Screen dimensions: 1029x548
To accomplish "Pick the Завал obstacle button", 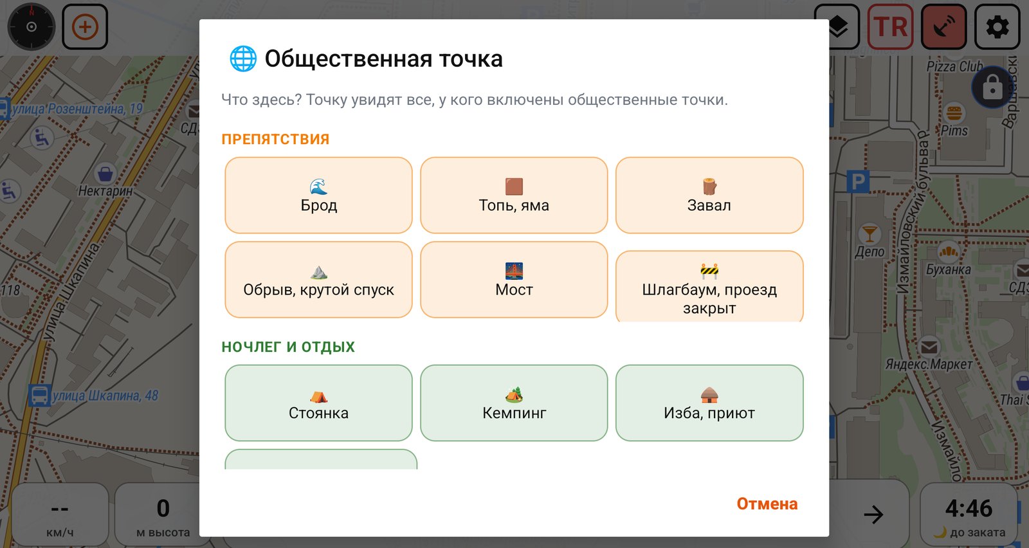I will point(709,196).
